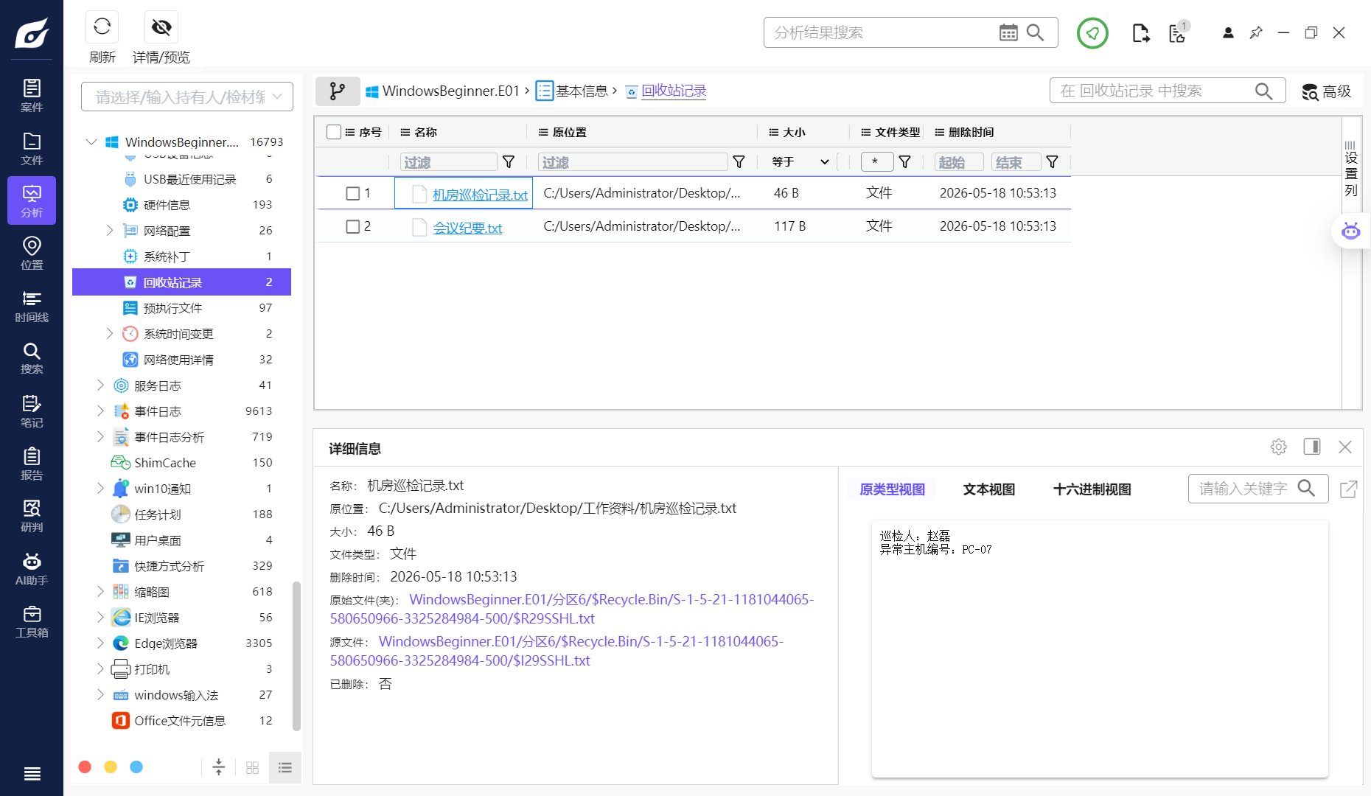Click the green circular shield icon
This screenshot has width=1371, height=796.
[1092, 33]
